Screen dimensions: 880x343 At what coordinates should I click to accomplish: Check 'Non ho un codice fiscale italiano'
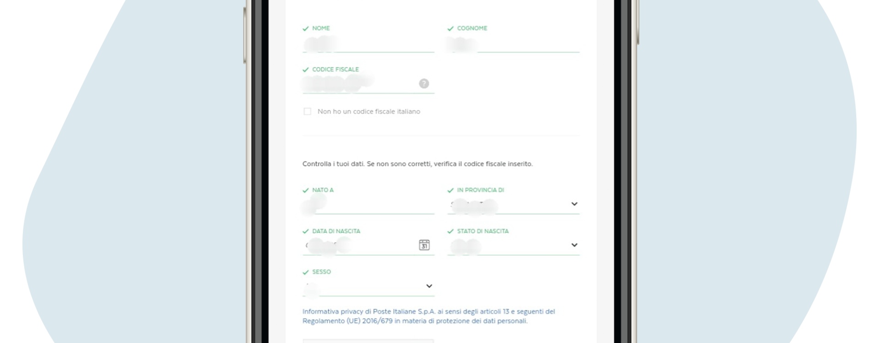point(307,112)
